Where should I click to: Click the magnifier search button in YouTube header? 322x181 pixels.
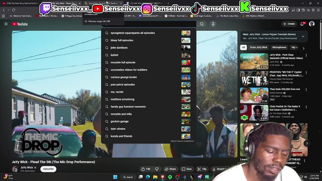tap(202, 24)
